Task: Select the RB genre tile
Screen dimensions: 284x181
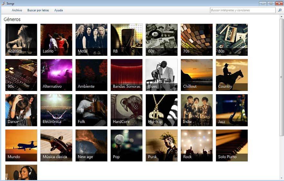Action: coord(127,40)
